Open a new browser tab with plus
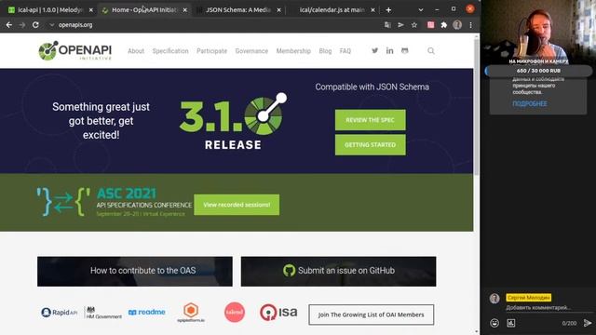 pyautogui.click(x=388, y=10)
